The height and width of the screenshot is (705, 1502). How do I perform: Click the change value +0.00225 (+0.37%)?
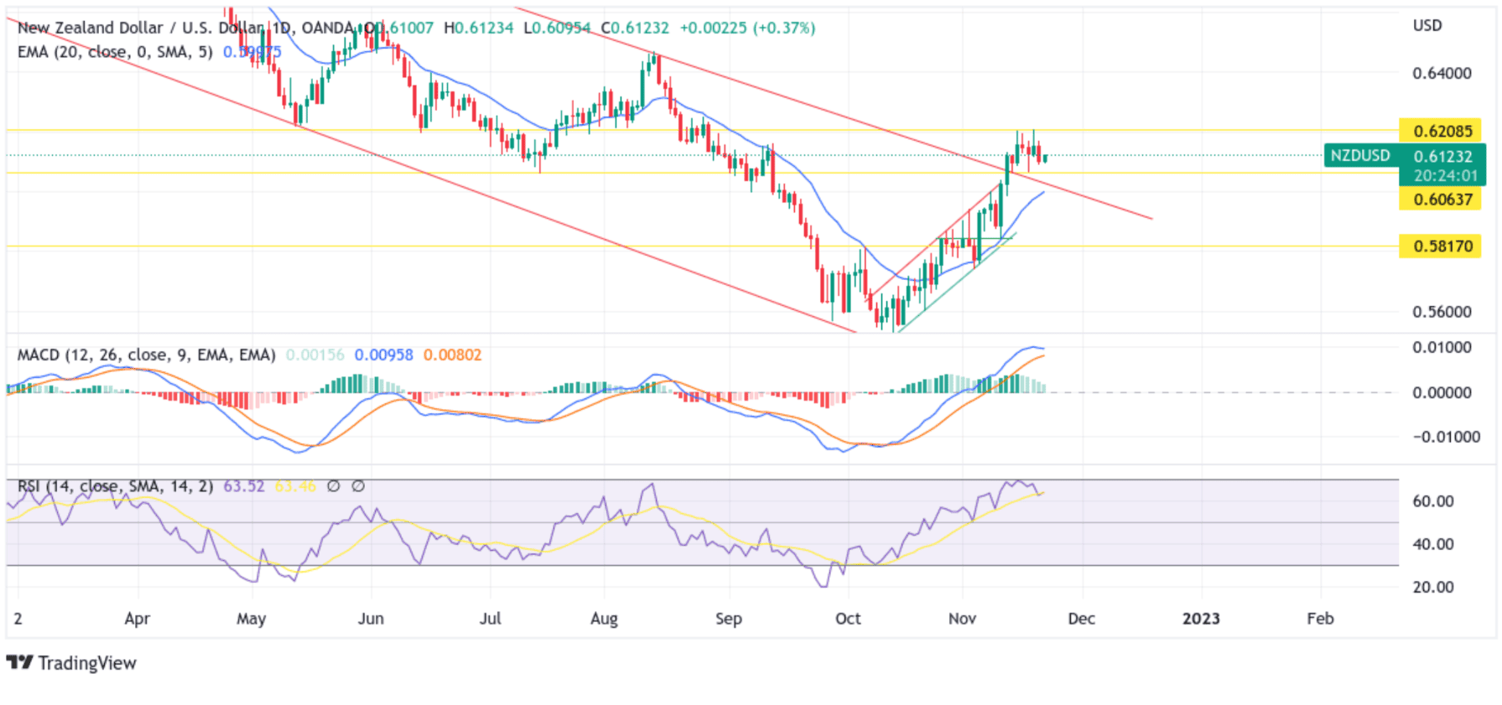coord(747,28)
